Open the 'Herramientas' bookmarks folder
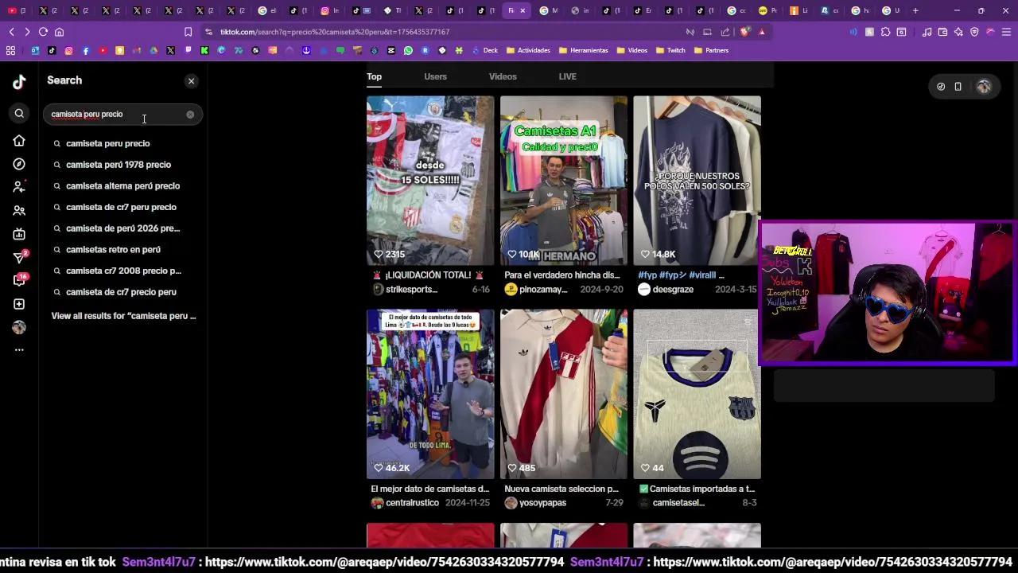The height and width of the screenshot is (573, 1018). pyautogui.click(x=583, y=50)
